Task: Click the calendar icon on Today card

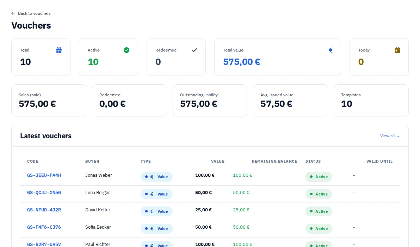Action: 397,50
